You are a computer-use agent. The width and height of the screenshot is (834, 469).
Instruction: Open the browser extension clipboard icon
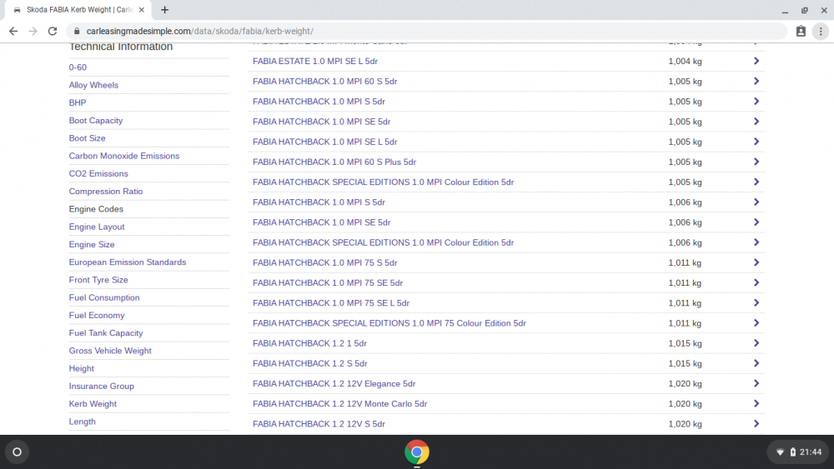(801, 32)
